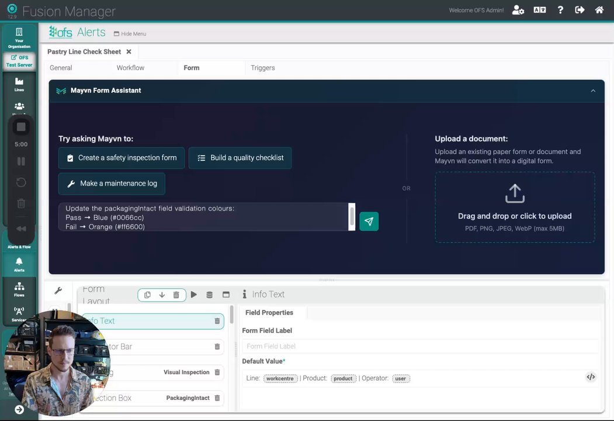Change language with the translate icon
The image size is (614, 421).
[540, 10]
